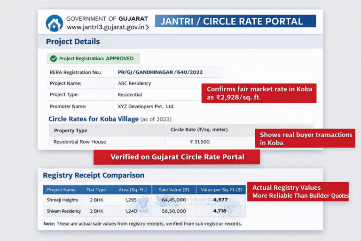Select the Project Name label in details
The height and width of the screenshot is (241, 361).
pos(66,83)
